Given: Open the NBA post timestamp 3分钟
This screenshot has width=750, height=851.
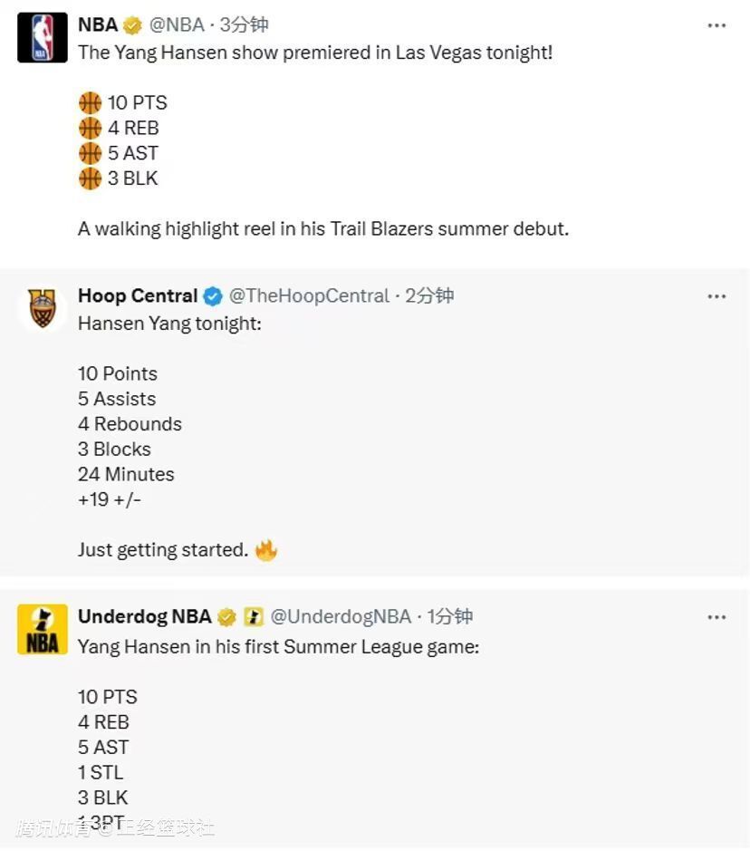Looking at the screenshot, I should [x=244, y=25].
